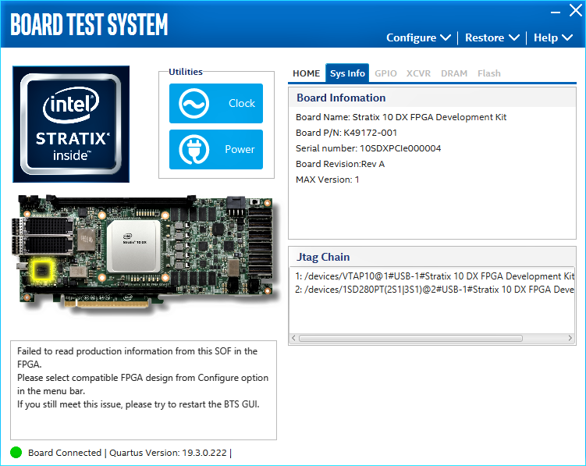Expand the Help menu
This screenshot has width=586, height=466.
(x=553, y=37)
